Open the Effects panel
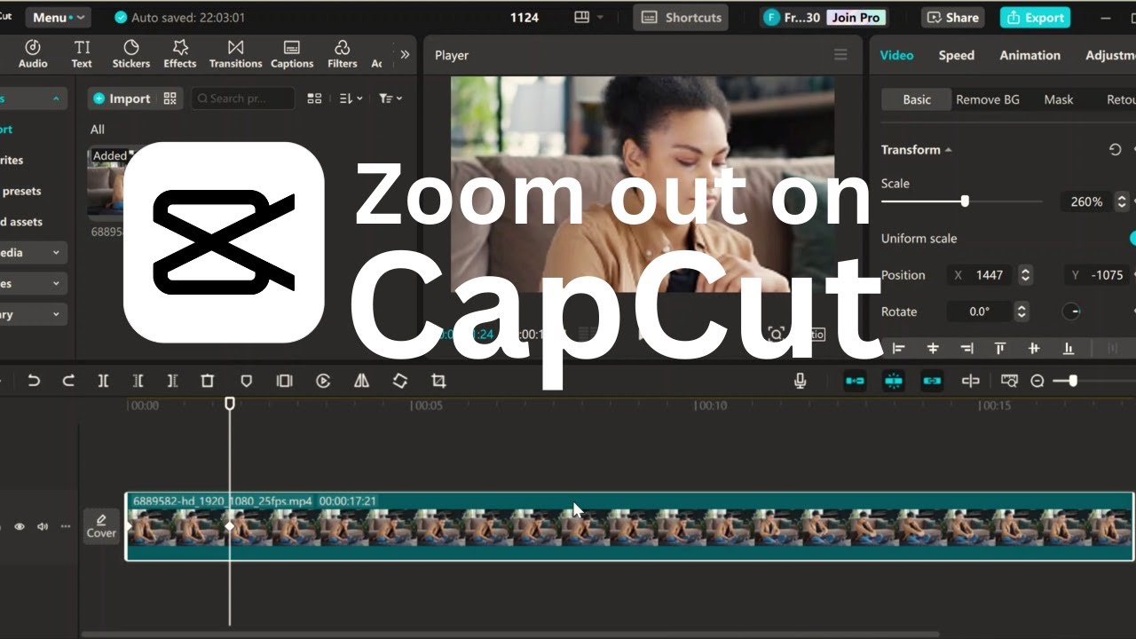Viewport: 1136px width, 639px height. tap(180, 54)
